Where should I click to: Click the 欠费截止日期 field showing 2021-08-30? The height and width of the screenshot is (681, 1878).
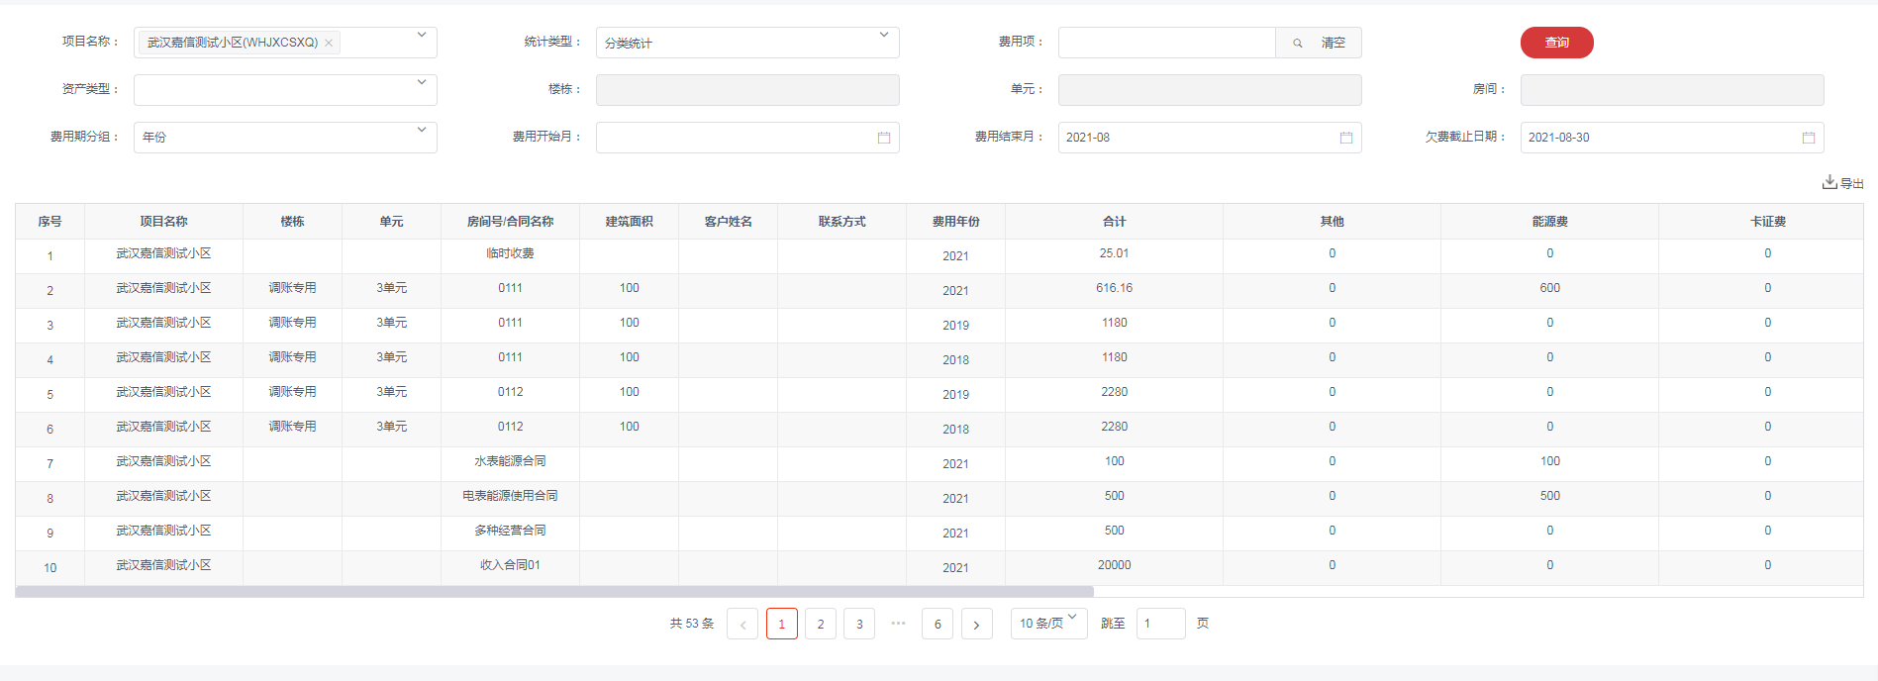pos(1672,138)
